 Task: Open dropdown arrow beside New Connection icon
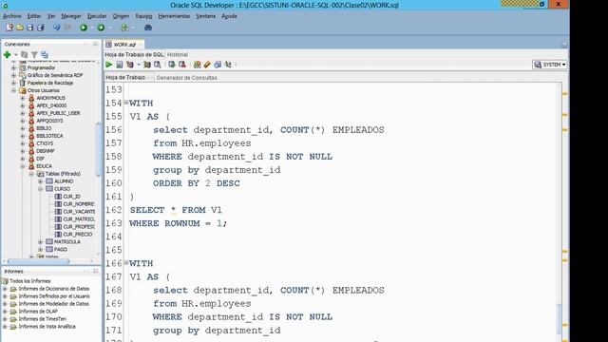pos(15,55)
